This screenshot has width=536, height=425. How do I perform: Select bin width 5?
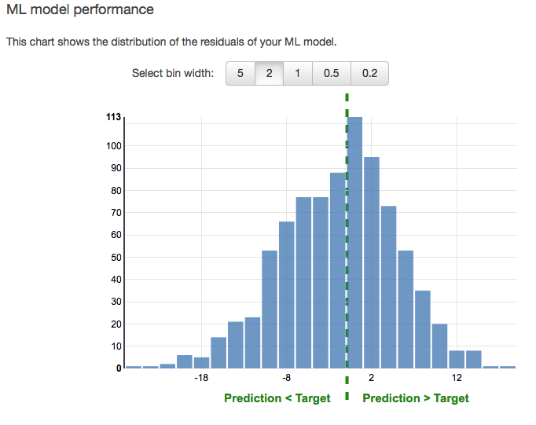click(x=240, y=74)
